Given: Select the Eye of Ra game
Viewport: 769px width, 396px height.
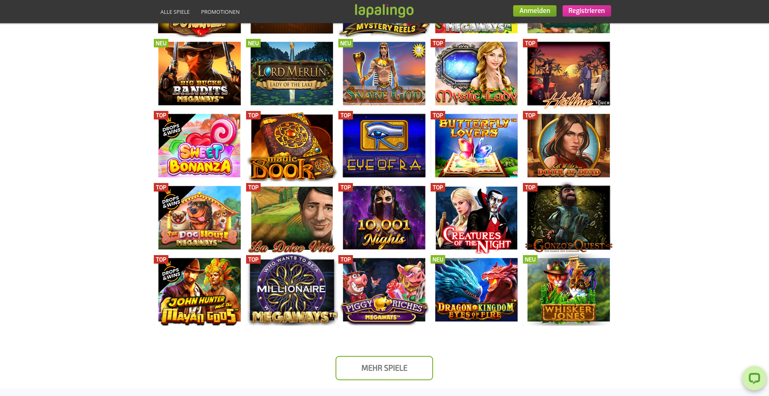Looking at the screenshot, I should click(x=384, y=145).
